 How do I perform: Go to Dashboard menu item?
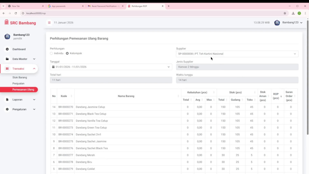19,49
